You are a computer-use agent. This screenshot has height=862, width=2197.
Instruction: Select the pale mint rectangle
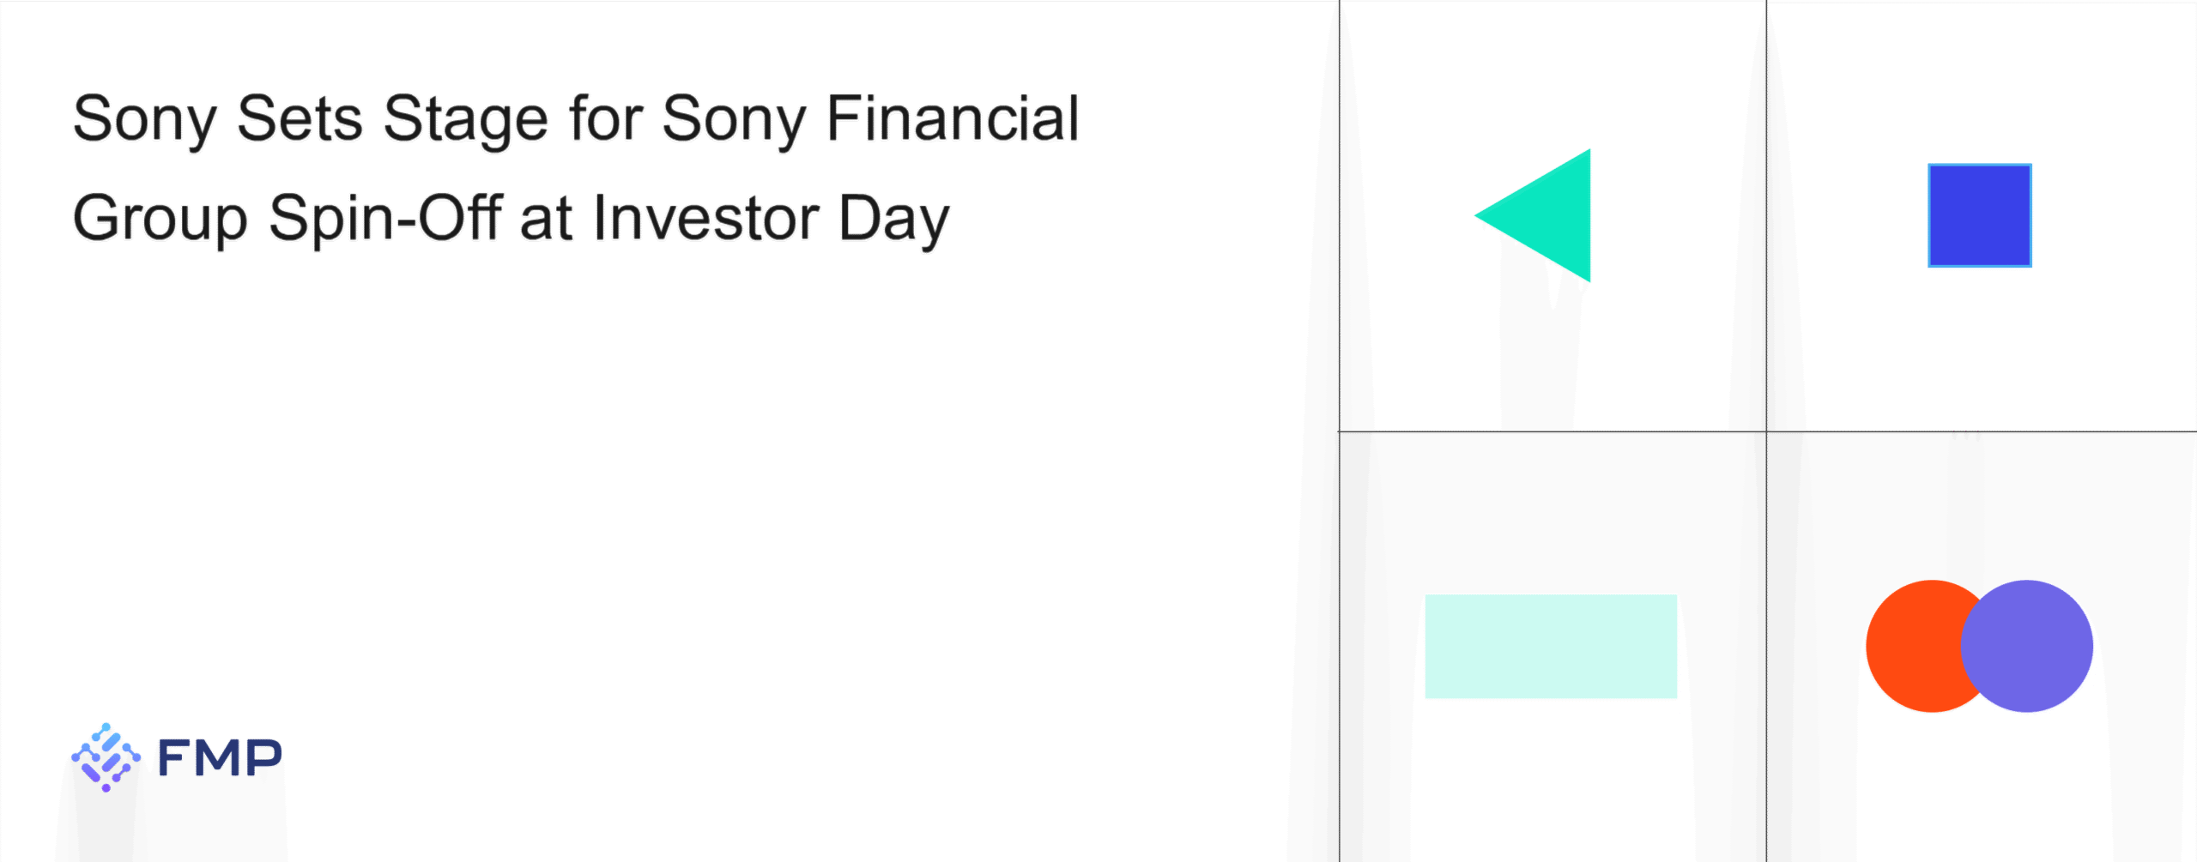coord(1551,646)
